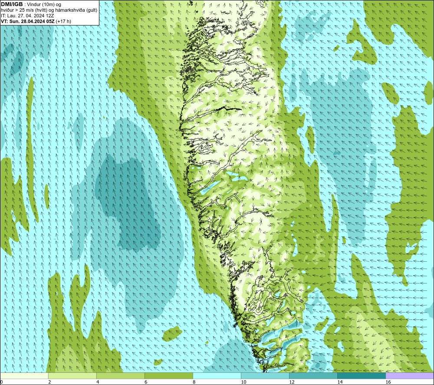Click the '14' colorbar label

point(340,382)
